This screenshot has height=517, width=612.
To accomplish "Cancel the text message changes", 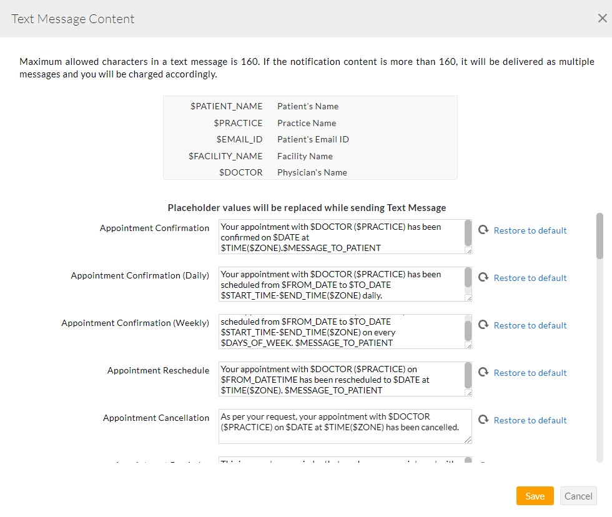I will click(578, 496).
